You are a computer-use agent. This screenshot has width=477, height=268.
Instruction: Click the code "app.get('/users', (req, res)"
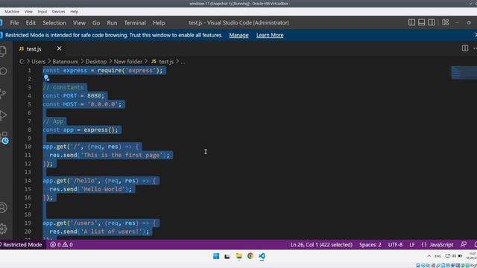point(91,223)
